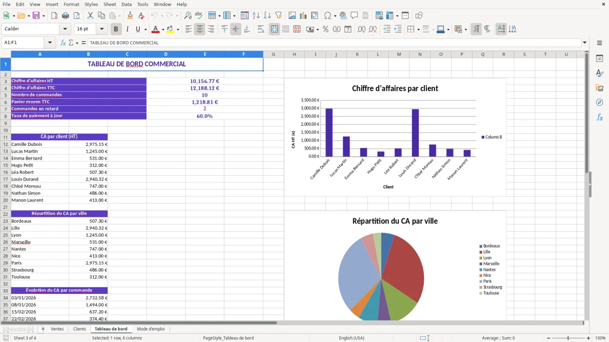Insert a comment bubble icon
609x342 pixels.
354,16
